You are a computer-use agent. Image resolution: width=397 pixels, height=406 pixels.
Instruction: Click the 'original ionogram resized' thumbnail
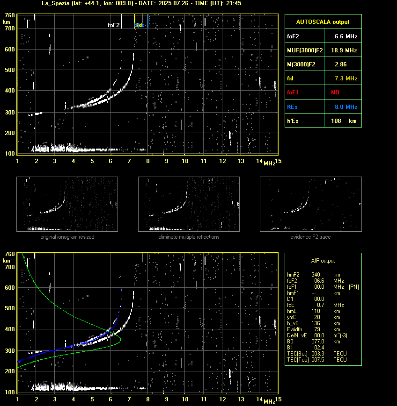click(67, 204)
